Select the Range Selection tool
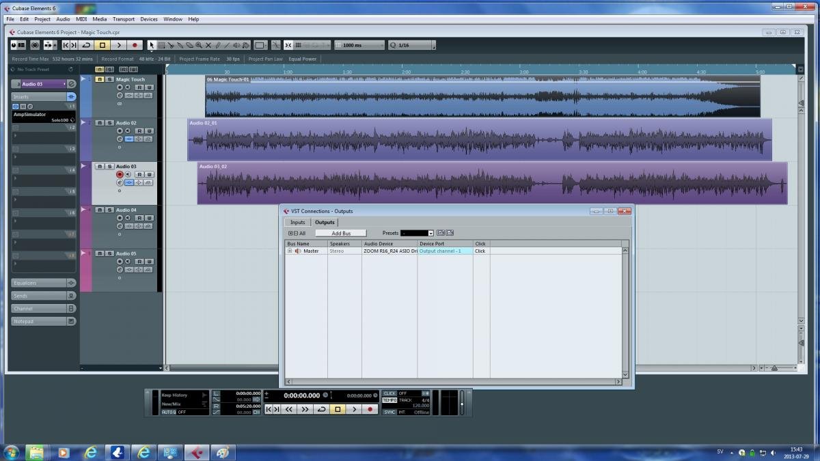This screenshot has height=461, width=820. (x=161, y=45)
